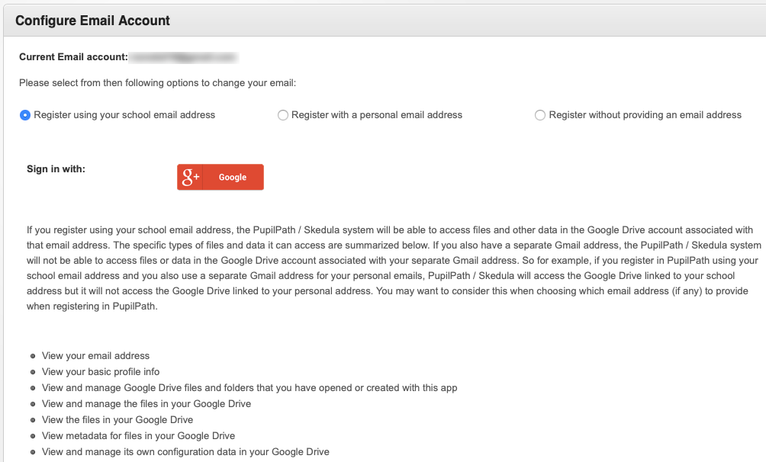The width and height of the screenshot is (766, 462).
Task: Click the Configure Email Account heading
Action: coord(92,21)
